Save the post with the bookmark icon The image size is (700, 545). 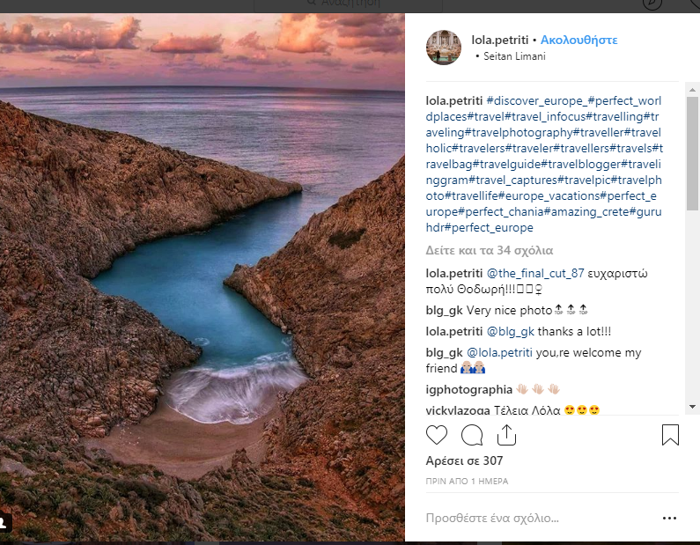tap(670, 435)
